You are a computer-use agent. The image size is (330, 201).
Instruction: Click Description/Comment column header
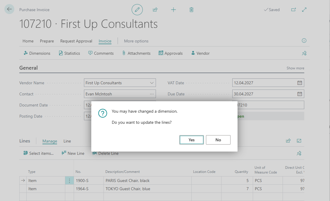pos(123,172)
